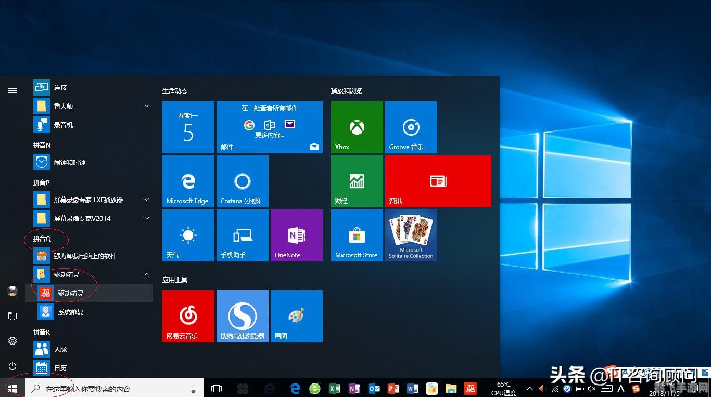Screen dimensions: 711x397
Task: Open the 画图 paint tile
Action: (x=297, y=316)
